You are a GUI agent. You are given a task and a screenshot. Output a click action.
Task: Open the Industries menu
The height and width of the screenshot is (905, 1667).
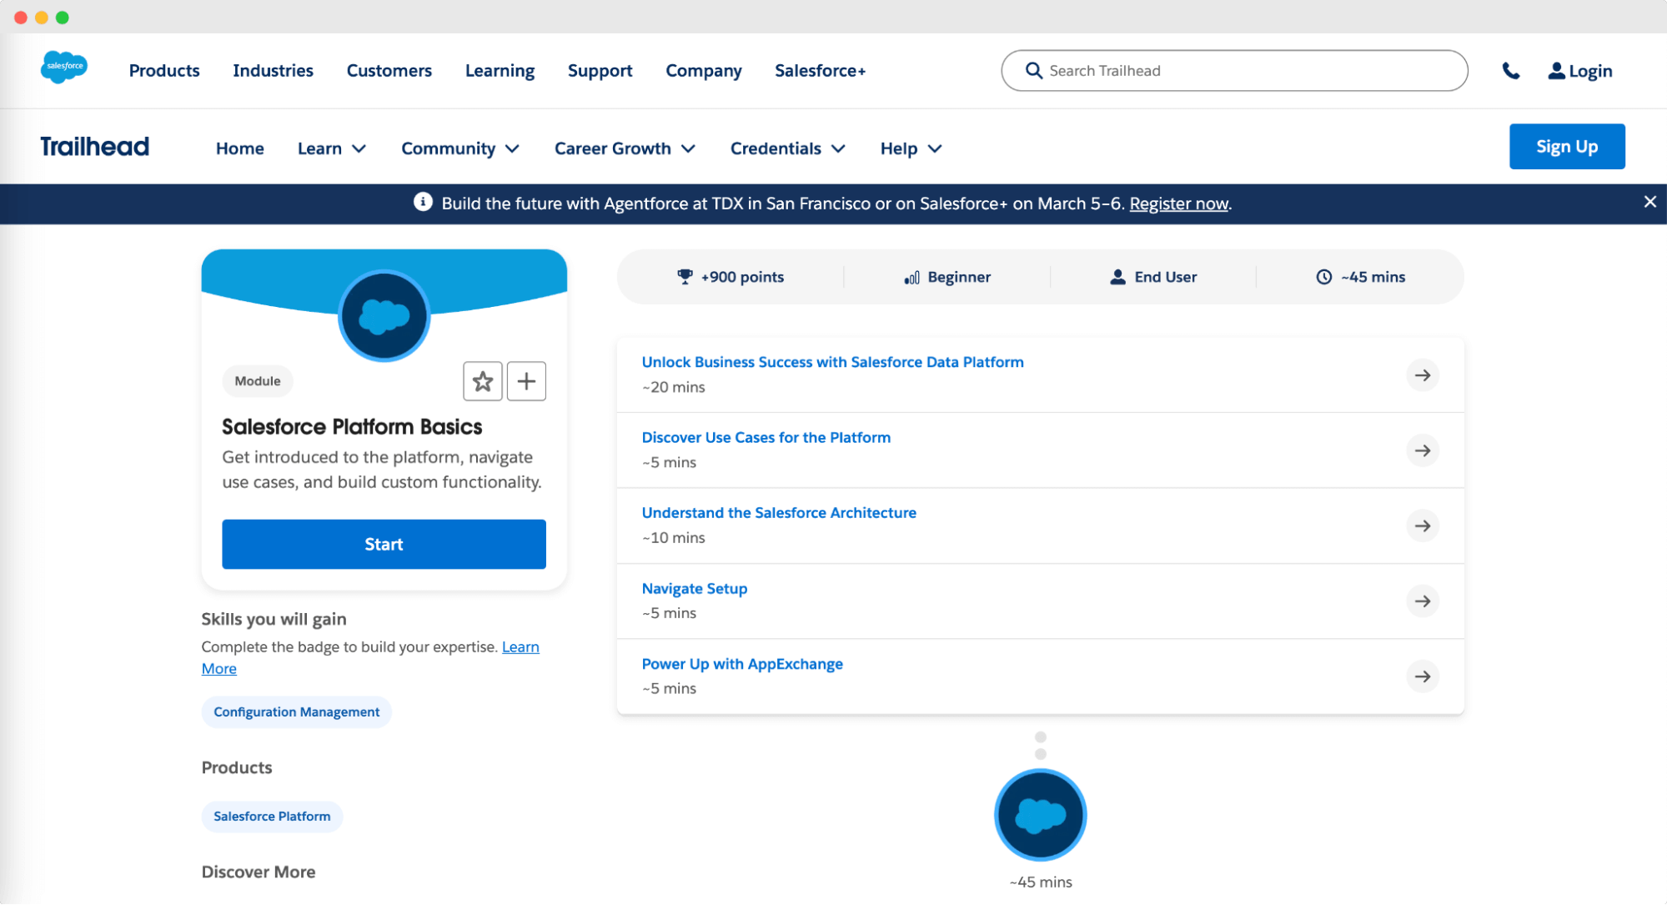point(273,71)
